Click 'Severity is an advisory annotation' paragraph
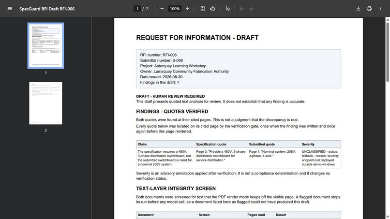Image resolution: width=390 pixels, height=219 pixels. tap(233, 176)
